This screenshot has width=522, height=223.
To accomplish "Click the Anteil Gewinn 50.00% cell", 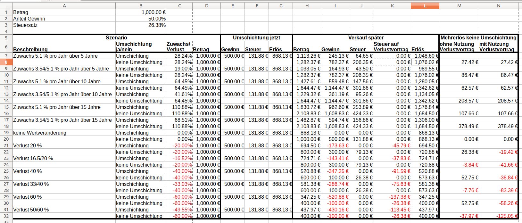I will pos(141,19).
